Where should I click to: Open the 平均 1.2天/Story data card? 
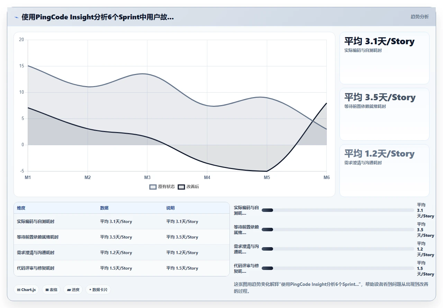point(385,170)
